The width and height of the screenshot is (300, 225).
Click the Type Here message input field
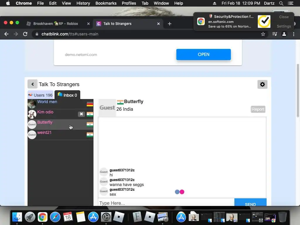(x=166, y=203)
